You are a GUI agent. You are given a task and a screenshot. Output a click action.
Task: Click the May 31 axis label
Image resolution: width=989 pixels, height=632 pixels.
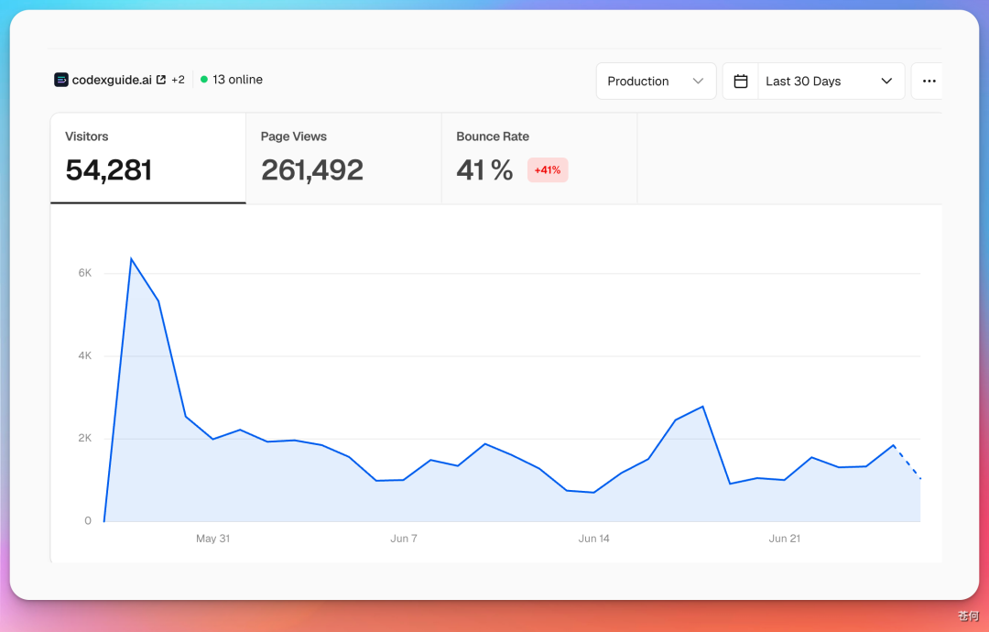coord(212,539)
